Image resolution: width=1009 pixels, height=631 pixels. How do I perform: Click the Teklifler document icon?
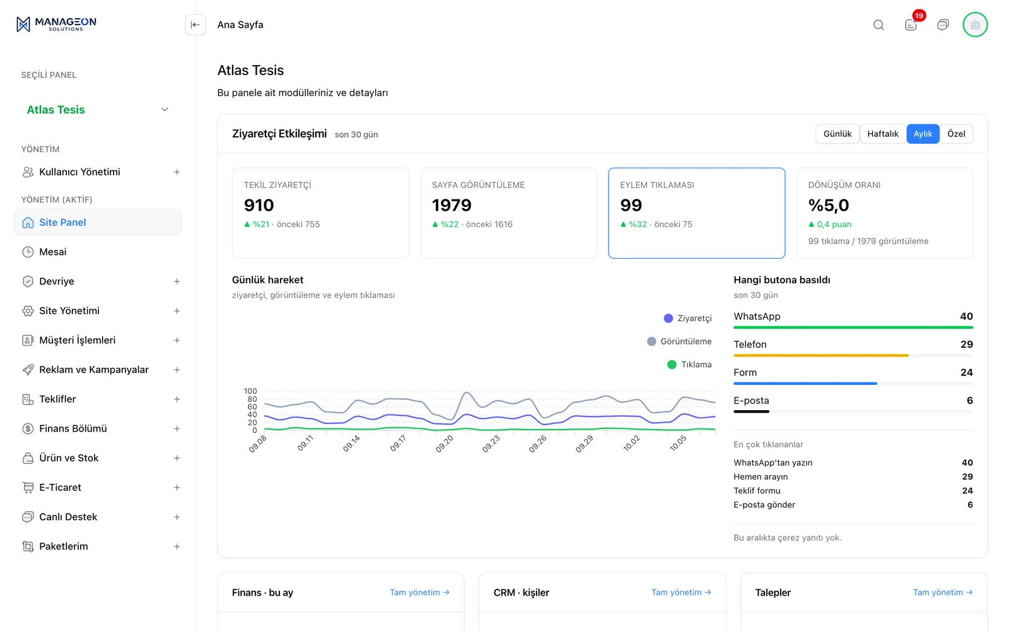coord(28,399)
